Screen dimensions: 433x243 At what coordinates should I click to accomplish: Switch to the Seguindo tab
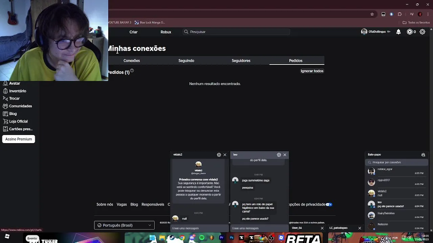[x=186, y=60]
